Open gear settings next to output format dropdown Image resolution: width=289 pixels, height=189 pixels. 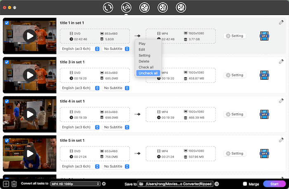tap(104, 184)
